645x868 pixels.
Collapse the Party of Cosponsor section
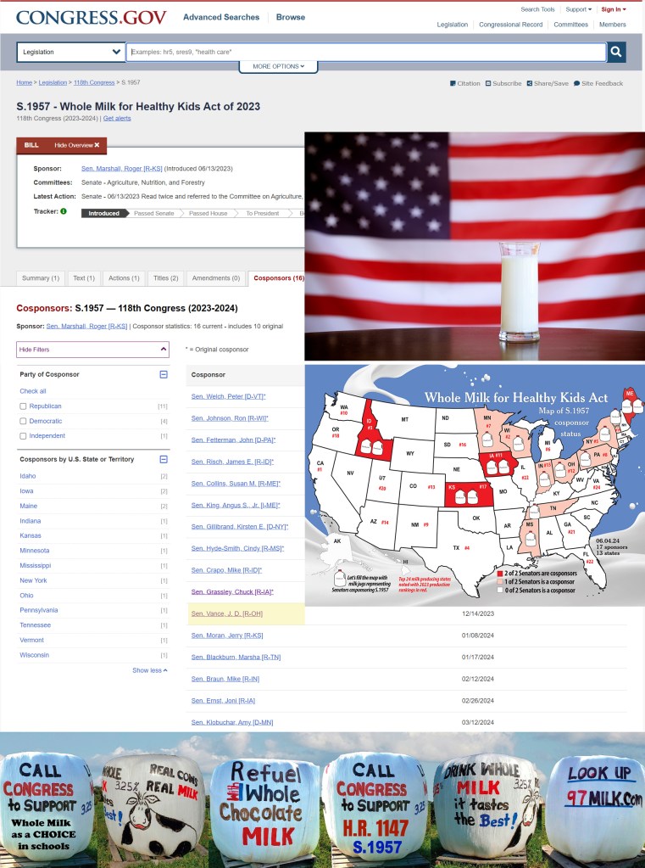click(164, 374)
